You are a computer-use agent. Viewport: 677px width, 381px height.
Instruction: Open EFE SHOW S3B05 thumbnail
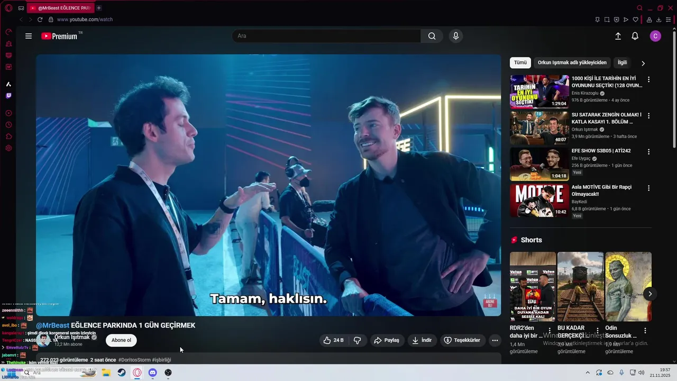pos(539,164)
